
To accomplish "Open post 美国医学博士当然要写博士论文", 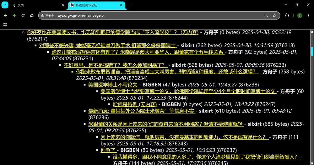I will pyautogui.click(x=188, y=91).
